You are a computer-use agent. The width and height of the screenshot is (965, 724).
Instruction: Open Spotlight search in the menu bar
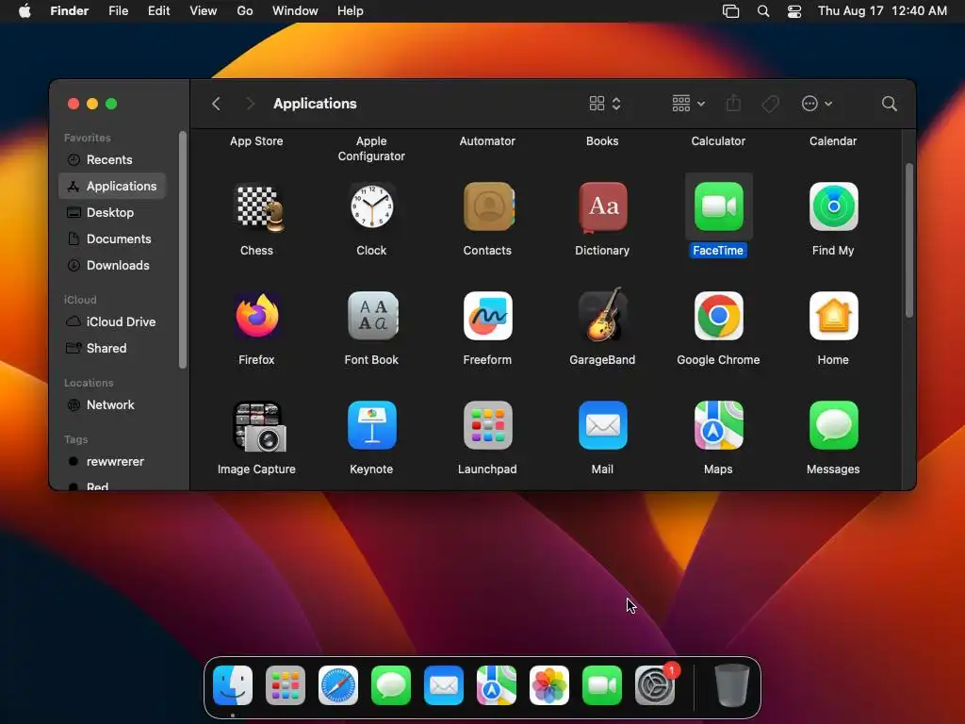[x=763, y=11]
